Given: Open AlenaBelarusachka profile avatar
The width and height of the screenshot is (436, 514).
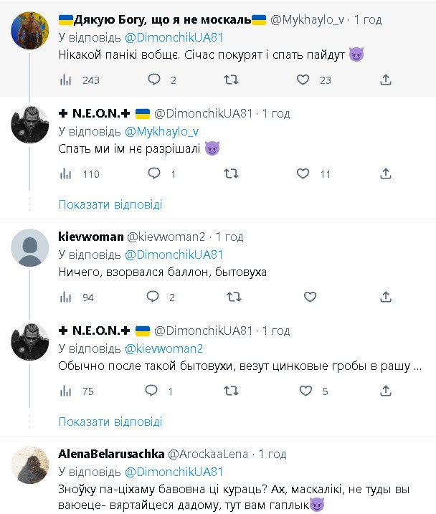Looking at the screenshot, I should 30,465.
